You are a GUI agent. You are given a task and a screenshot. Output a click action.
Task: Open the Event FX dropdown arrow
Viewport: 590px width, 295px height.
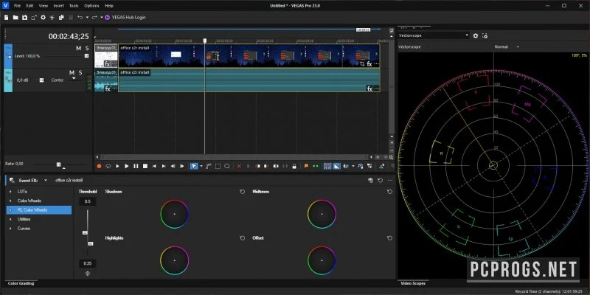(46, 180)
